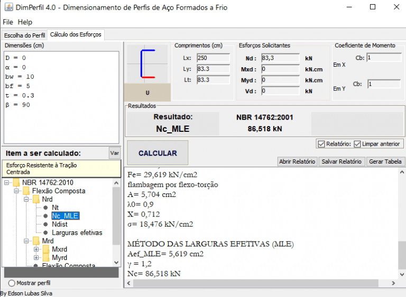Open the File menu
Image resolution: width=406 pixels, height=297 pixels.
8,22
